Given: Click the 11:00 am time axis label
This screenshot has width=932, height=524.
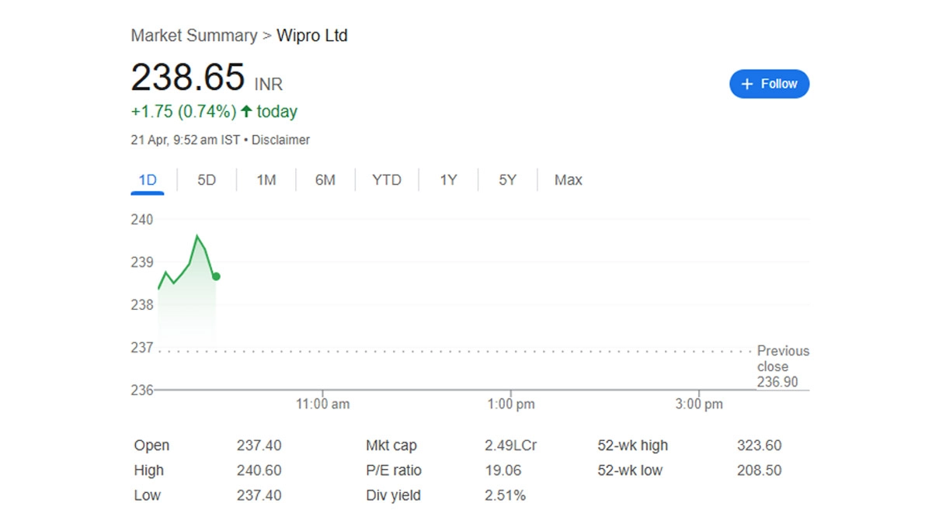Looking at the screenshot, I should click(x=323, y=404).
